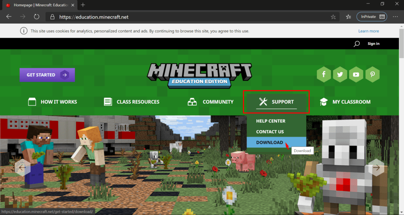Expand the Support navigation menu
Screen dimensions: 404x215
(276, 102)
